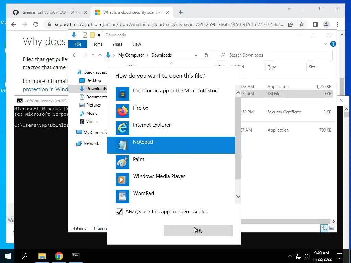351x263 pixels.
Task: Select Internet Explorer in the app list
Action: (171, 128)
